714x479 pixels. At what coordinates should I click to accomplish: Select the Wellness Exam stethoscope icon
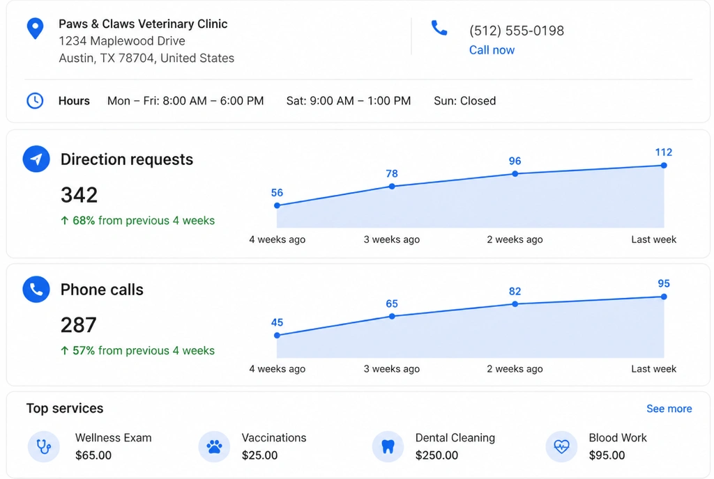point(44,447)
